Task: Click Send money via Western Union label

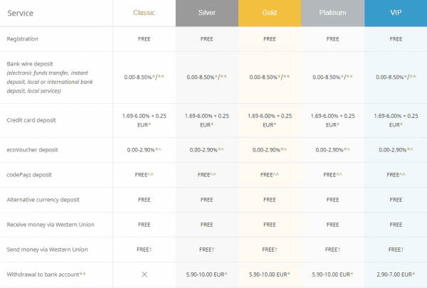Action: click(x=47, y=250)
